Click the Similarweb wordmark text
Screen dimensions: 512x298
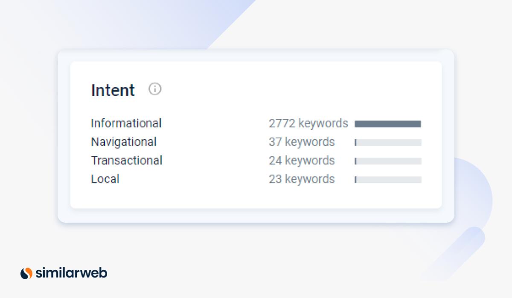71,272
